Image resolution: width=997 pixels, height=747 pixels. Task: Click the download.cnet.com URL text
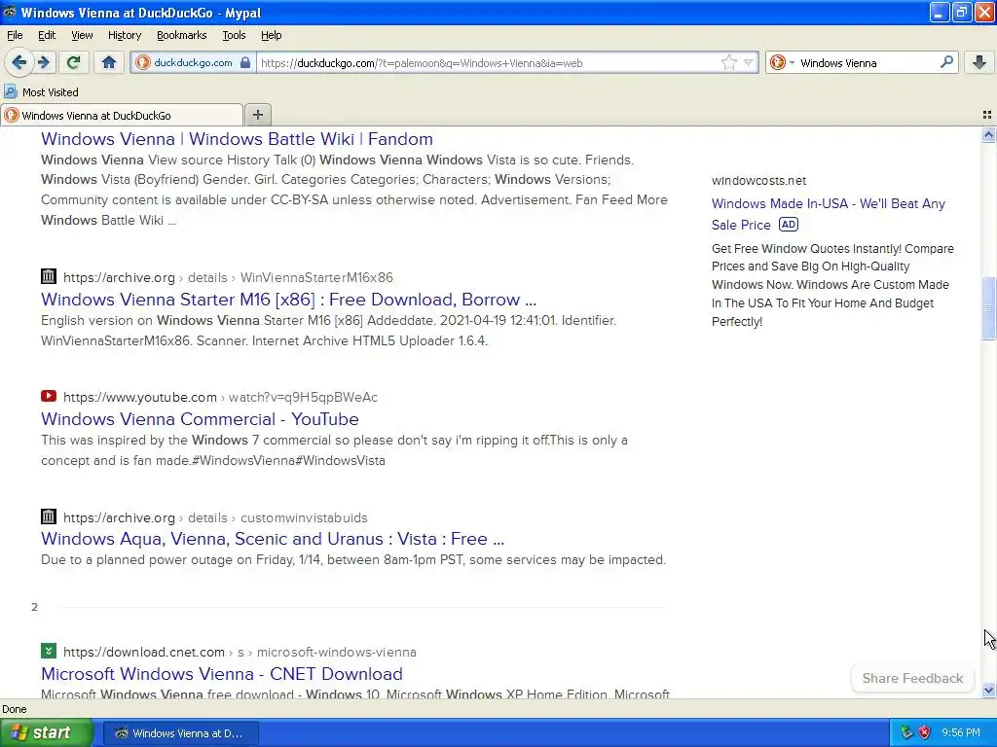point(240,652)
